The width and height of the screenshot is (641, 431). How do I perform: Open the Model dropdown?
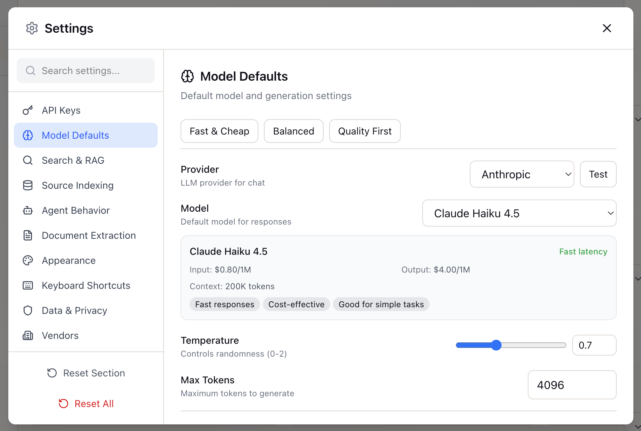click(519, 213)
